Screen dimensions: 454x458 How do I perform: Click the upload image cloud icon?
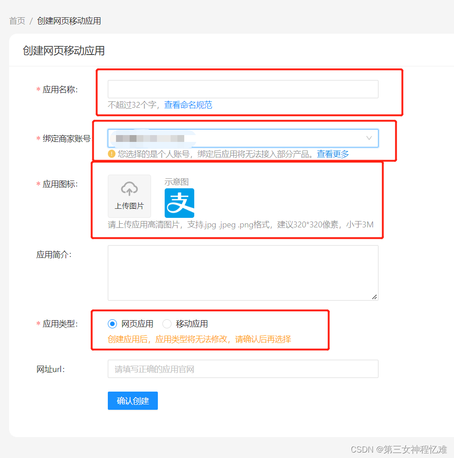(x=129, y=189)
